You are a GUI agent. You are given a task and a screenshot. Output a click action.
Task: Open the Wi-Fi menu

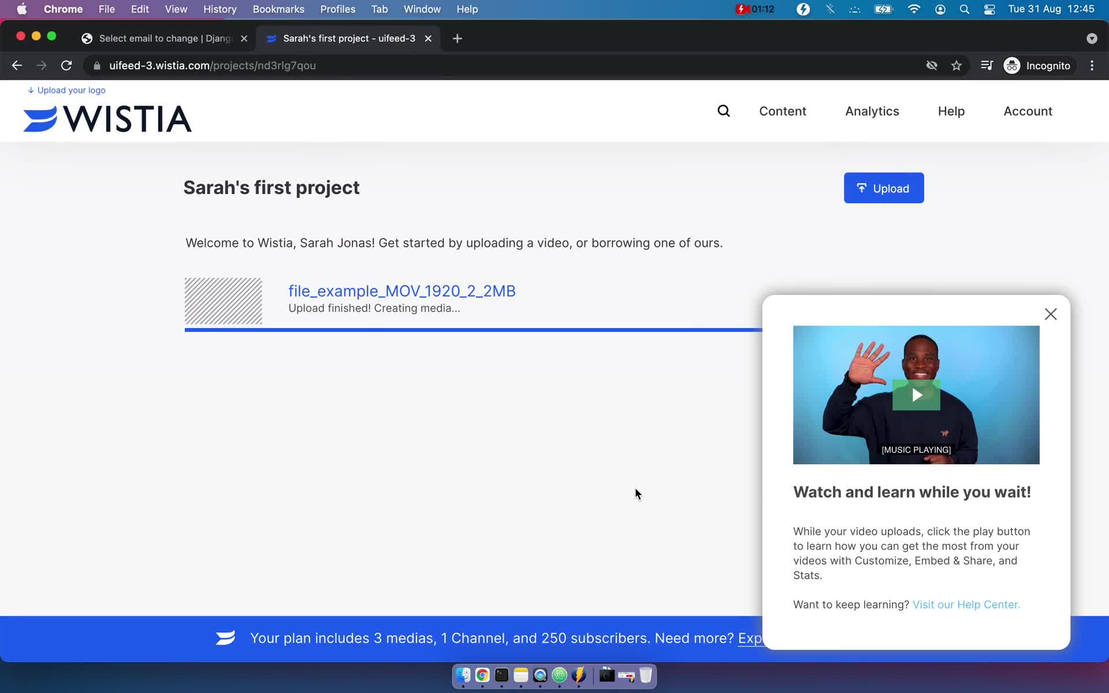(x=914, y=9)
